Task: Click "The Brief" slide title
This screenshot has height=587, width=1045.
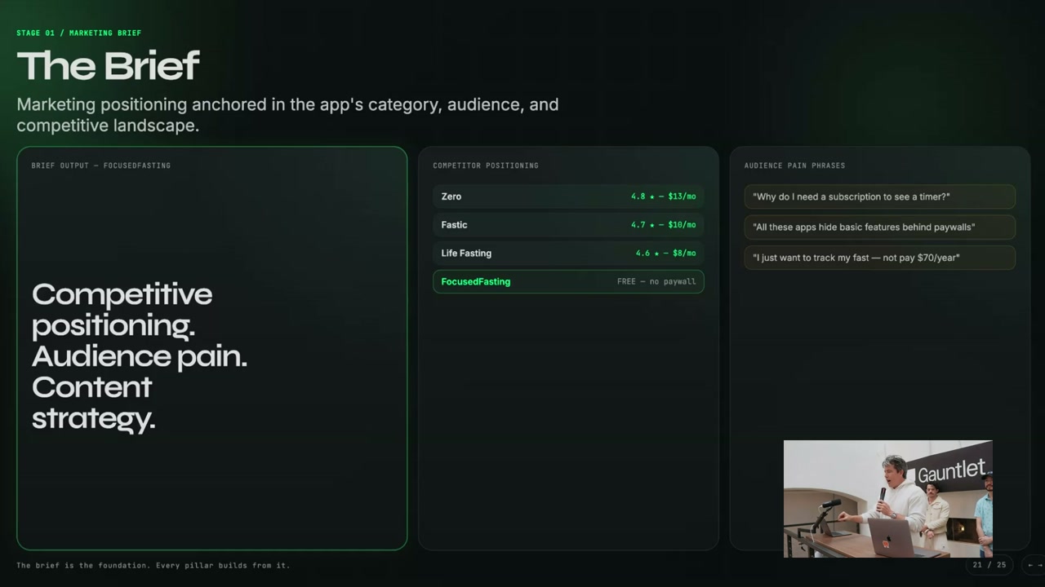Action: [108, 66]
